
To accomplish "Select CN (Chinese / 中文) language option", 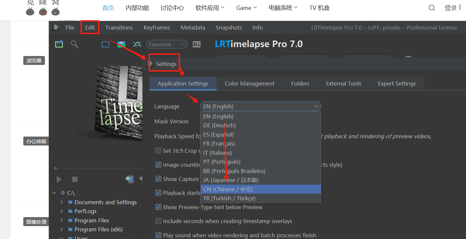I will (x=261, y=189).
